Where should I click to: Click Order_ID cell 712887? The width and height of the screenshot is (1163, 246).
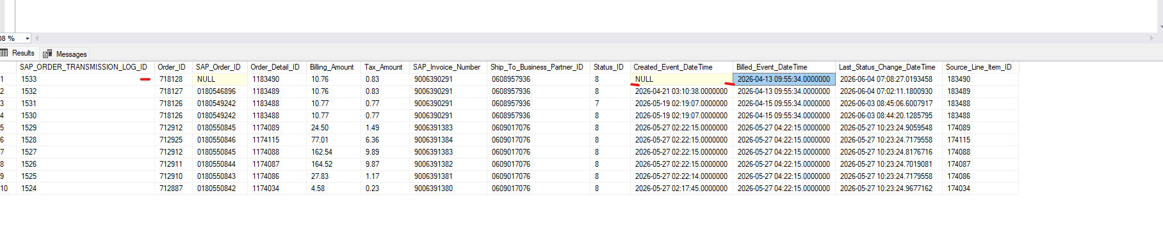pos(173,188)
